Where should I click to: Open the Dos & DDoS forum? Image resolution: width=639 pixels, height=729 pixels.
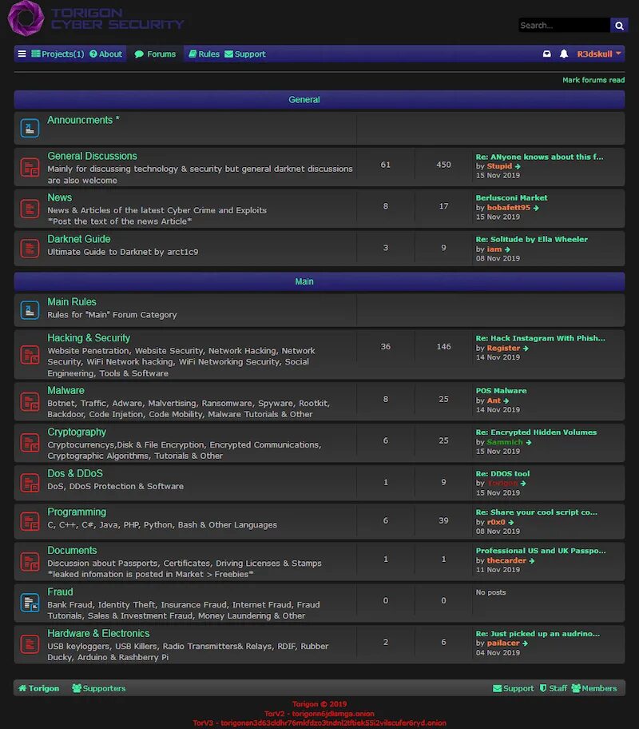(x=75, y=473)
